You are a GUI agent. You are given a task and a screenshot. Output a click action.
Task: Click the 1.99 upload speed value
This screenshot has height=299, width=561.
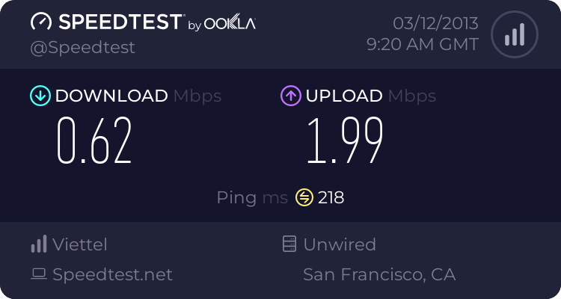345,141
